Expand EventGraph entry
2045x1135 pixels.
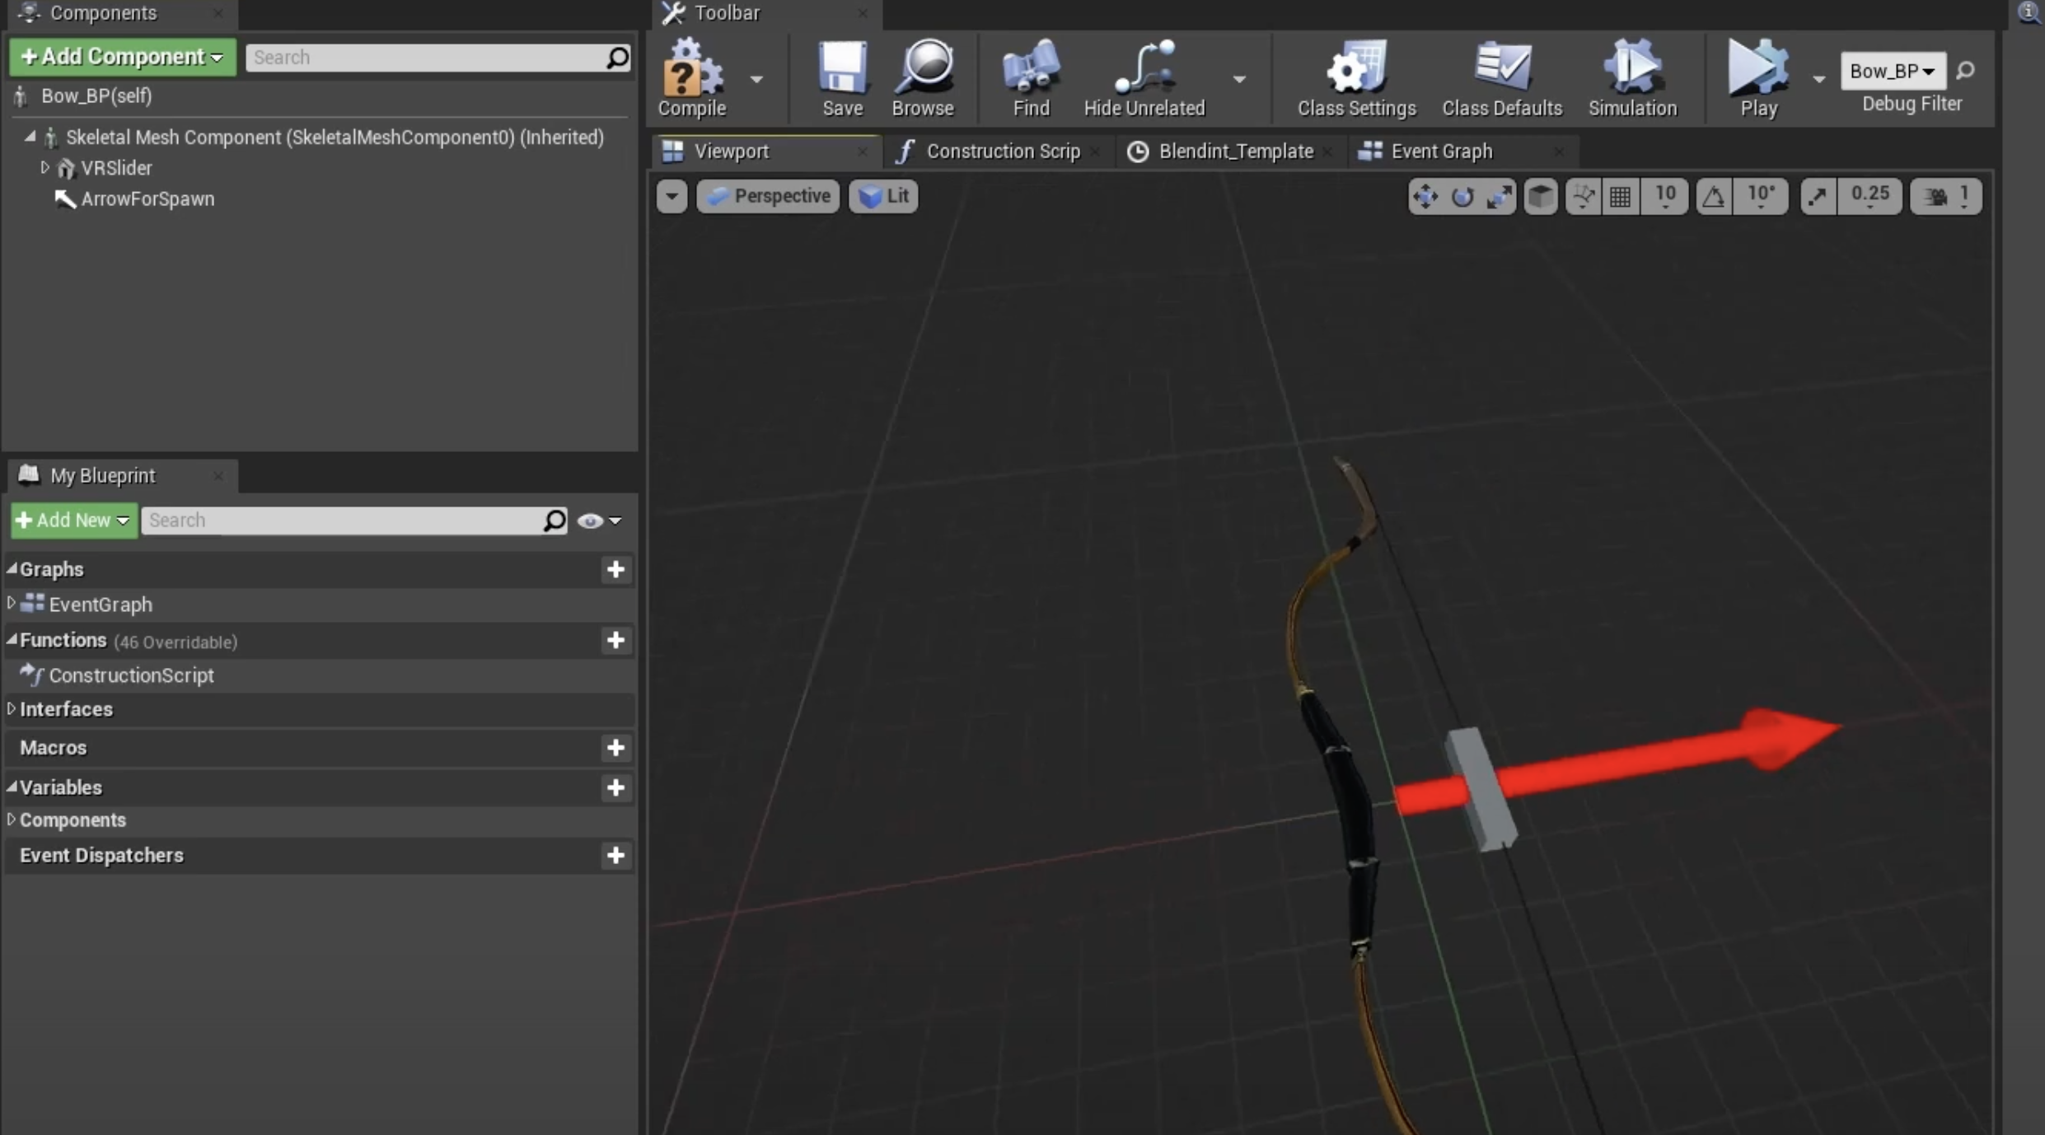[11, 604]
